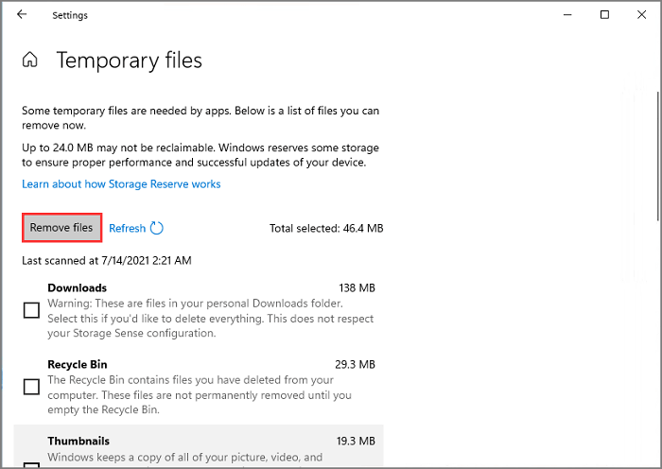Close the Settings window
This screenshot has width=662, height=469.
pos(641,14)
